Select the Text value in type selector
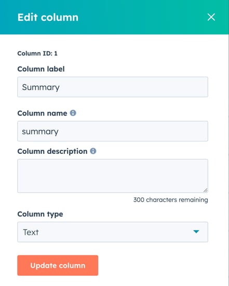Image resolution: width=229 pixels, height=286 pixels. pyautogui.click(x=31, y=232)
